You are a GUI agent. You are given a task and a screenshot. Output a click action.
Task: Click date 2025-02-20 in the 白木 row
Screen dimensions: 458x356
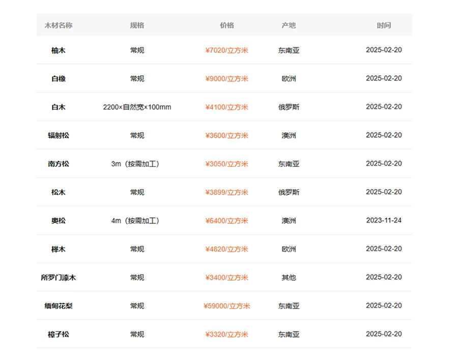(384, 106)
